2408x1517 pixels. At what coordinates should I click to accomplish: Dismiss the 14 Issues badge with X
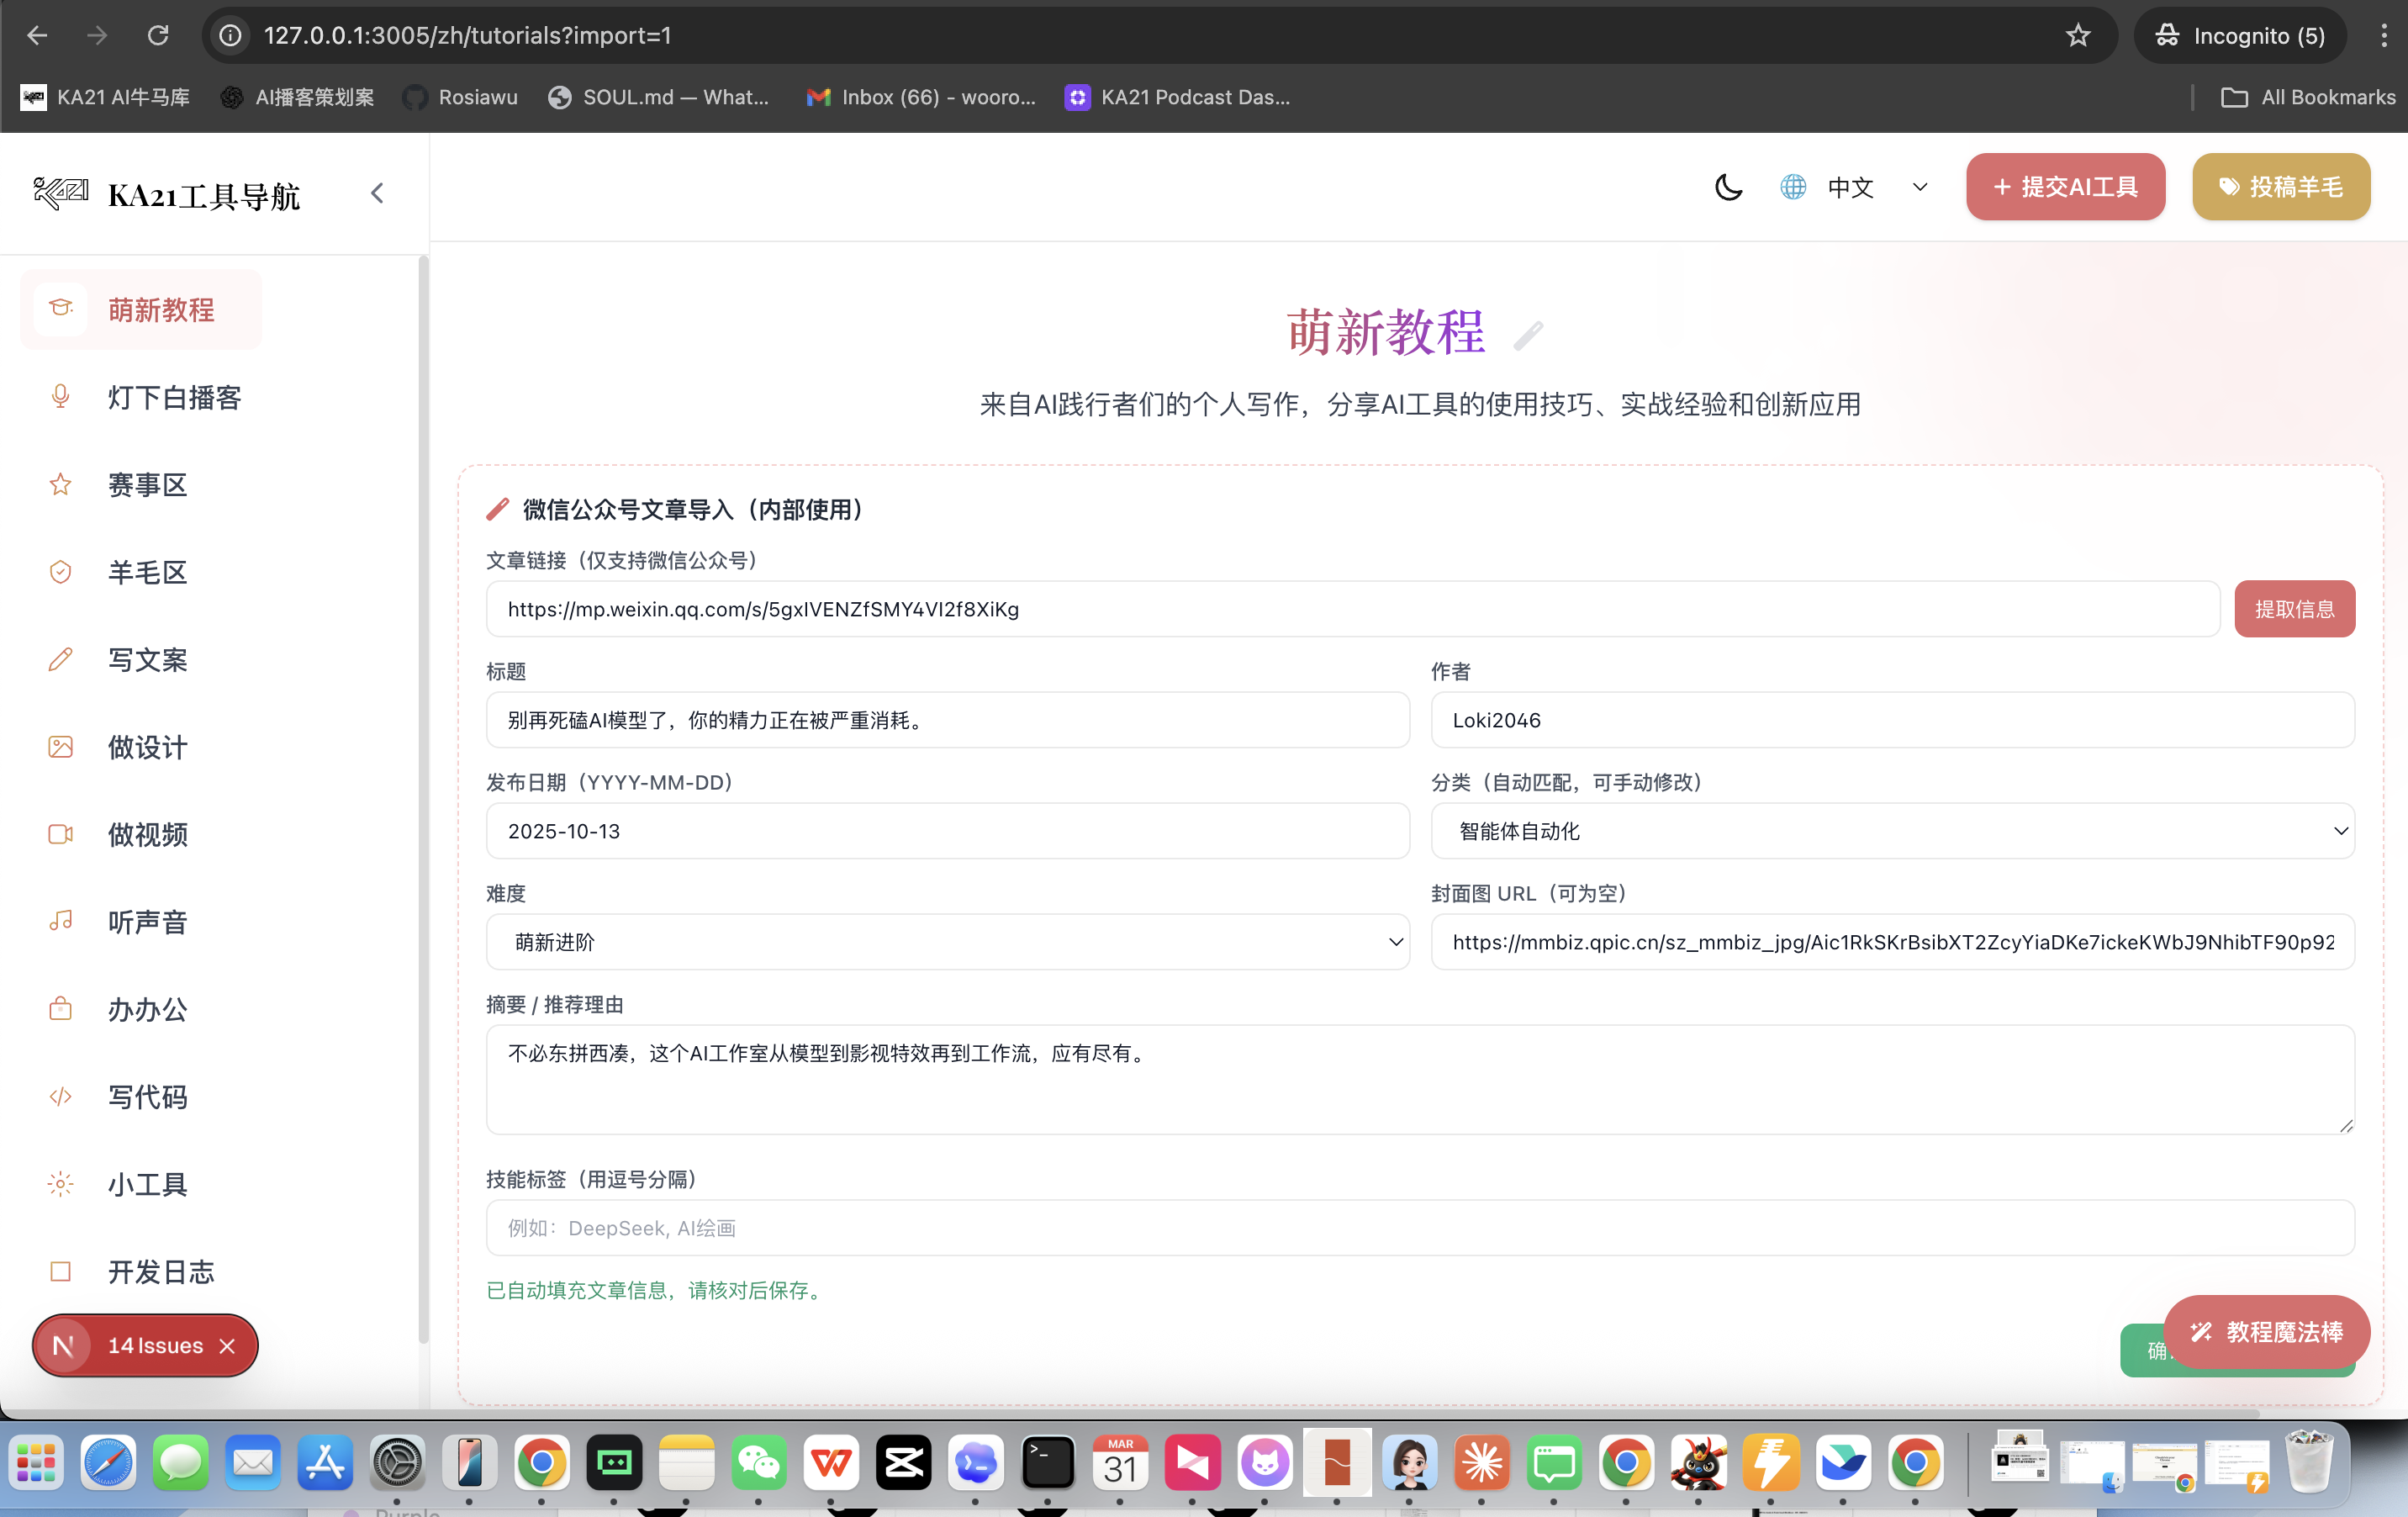[228, 1346]
